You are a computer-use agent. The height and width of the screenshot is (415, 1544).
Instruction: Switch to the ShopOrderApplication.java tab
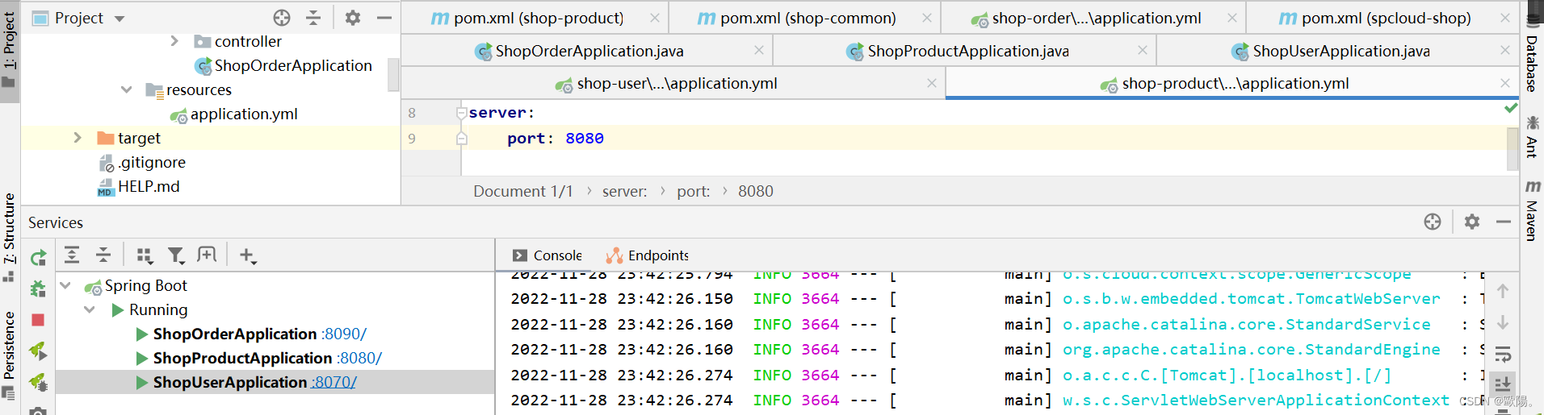click(589, 51)
